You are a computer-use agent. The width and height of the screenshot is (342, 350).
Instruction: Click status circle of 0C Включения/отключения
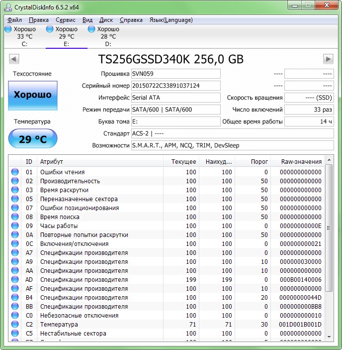point(15,243)
